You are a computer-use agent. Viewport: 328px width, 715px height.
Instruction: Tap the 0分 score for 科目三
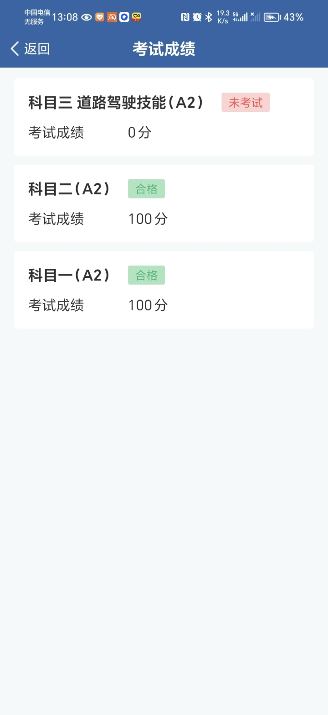pyautogui.click(x=139, y=133)
